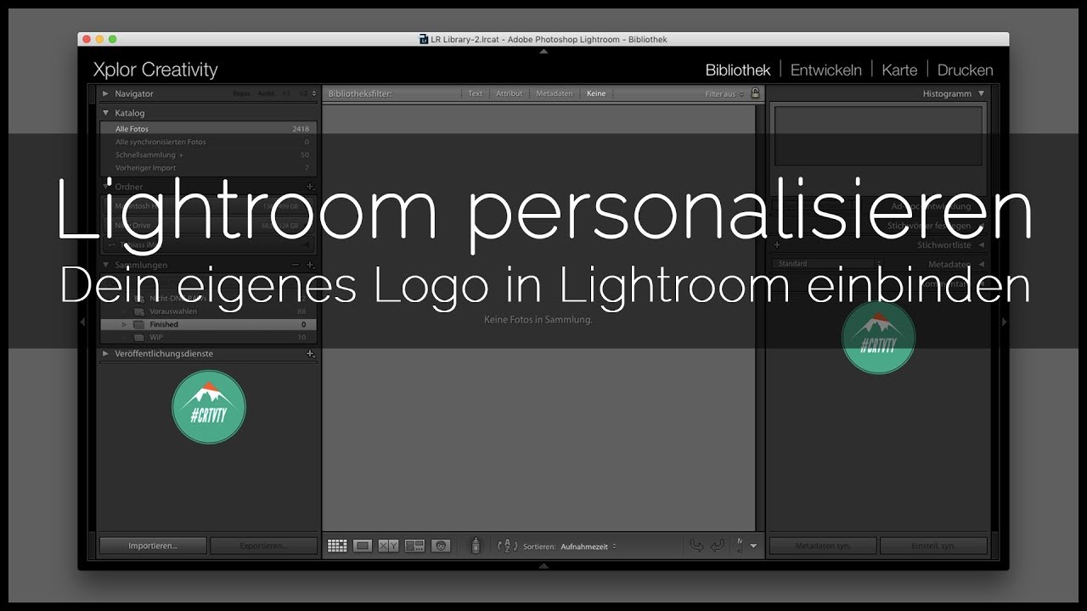
Task: Click the filter lock icon
Action: 755,93
